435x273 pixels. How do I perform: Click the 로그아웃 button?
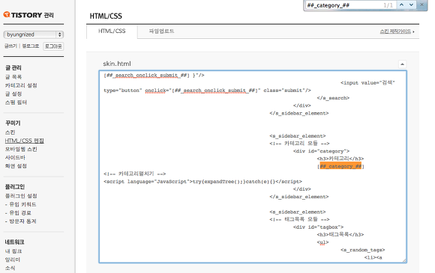coord(53,46)
